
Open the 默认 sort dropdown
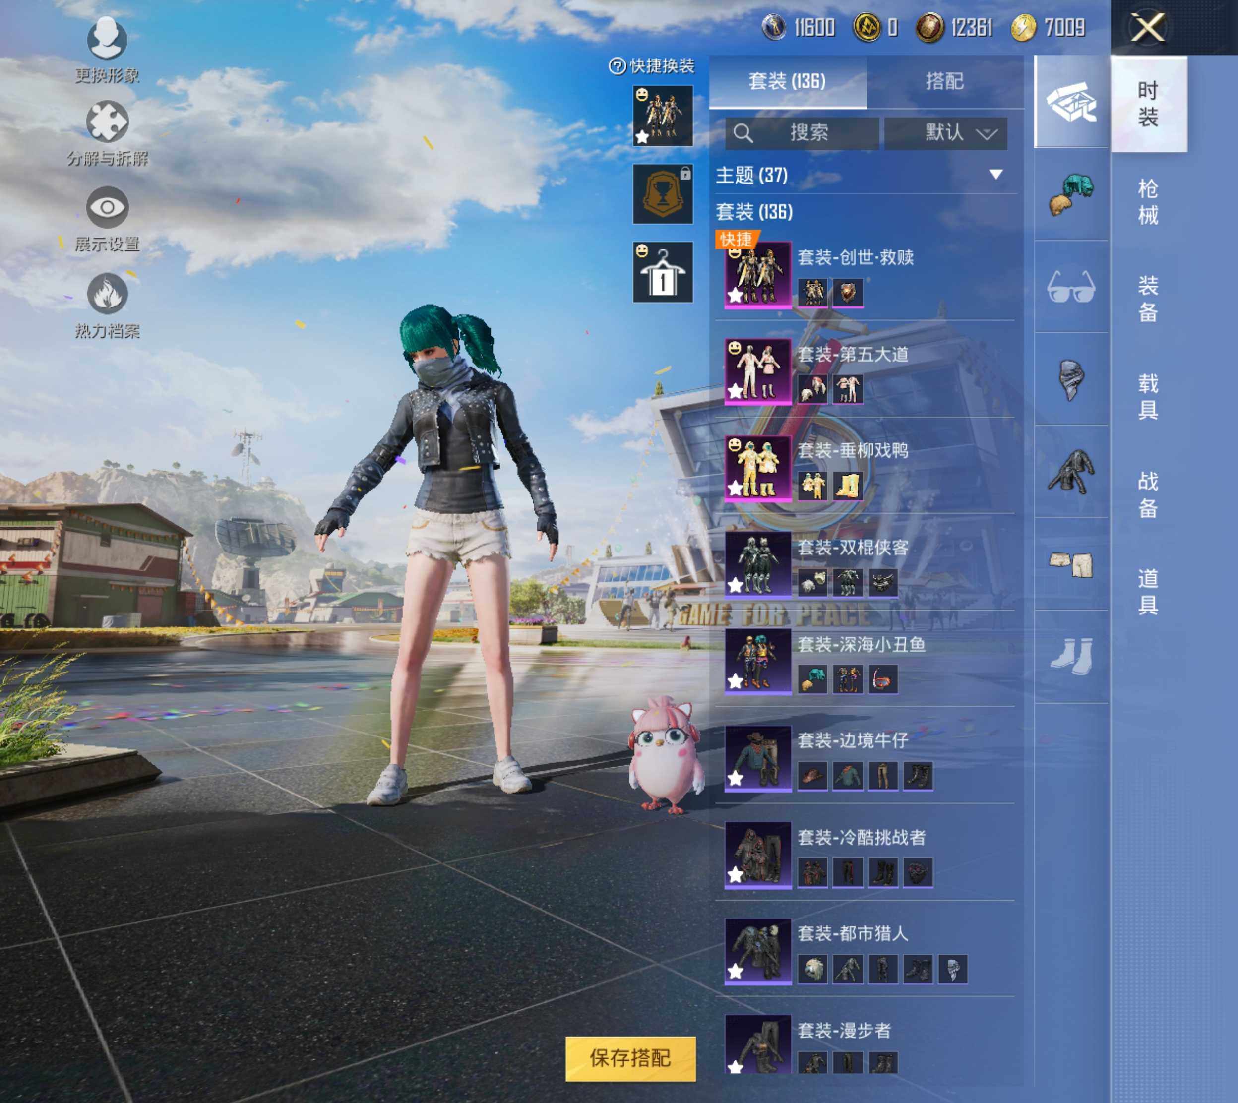(x=945, y=133)
